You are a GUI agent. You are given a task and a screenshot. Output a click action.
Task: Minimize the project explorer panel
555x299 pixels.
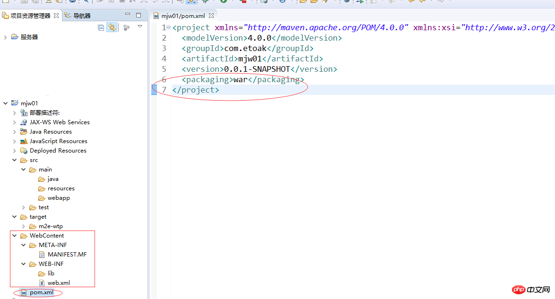click(128, 14)
